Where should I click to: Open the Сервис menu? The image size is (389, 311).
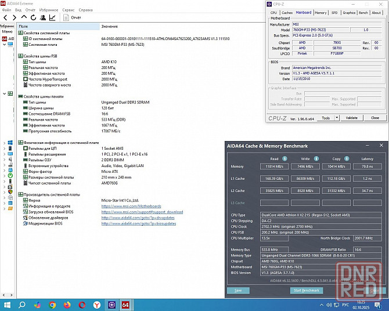[x=68, y=10]
